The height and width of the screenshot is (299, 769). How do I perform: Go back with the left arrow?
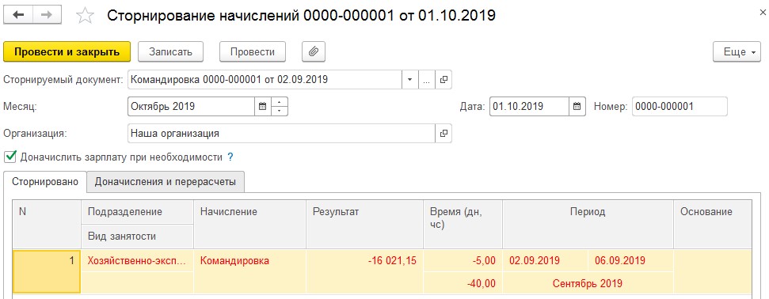click(x=18, y=15)
